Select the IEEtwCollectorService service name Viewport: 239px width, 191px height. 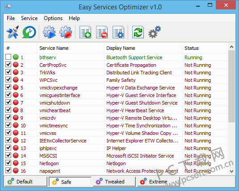(63, 141)
